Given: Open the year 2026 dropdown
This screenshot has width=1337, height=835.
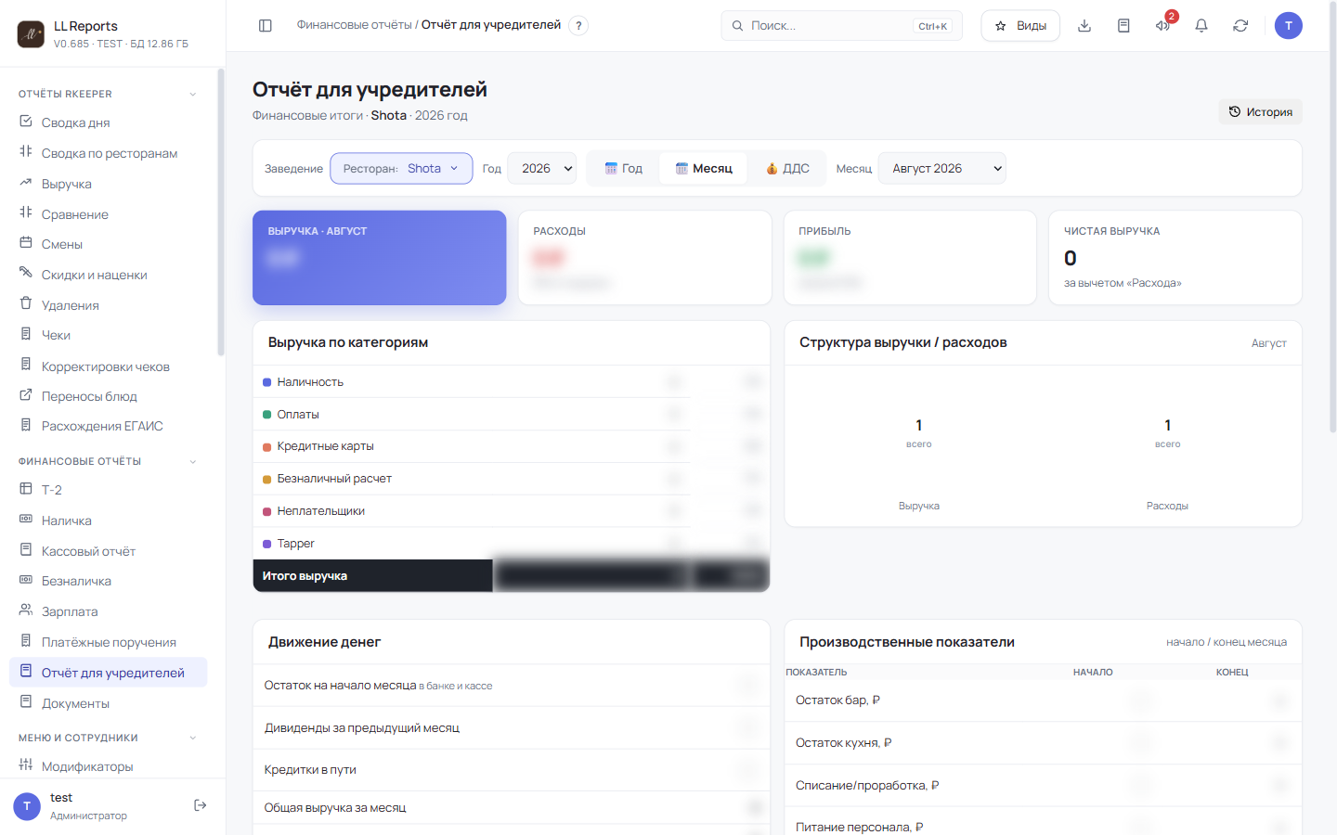Looking at the screenshot, I should (x=542, y=169).
